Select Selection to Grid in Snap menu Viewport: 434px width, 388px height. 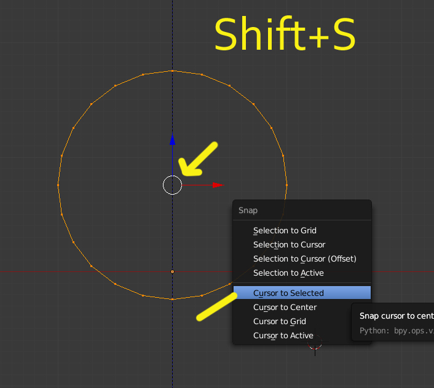click(x=302, y=230)
